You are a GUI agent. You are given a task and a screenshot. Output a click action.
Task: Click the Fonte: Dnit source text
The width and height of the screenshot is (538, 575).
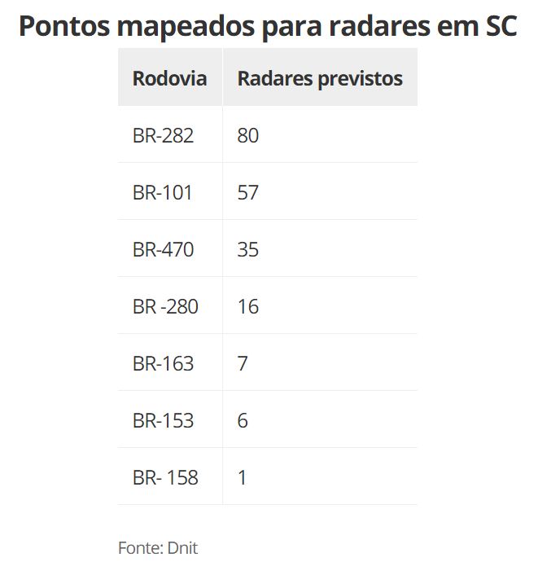pos(158,548)
